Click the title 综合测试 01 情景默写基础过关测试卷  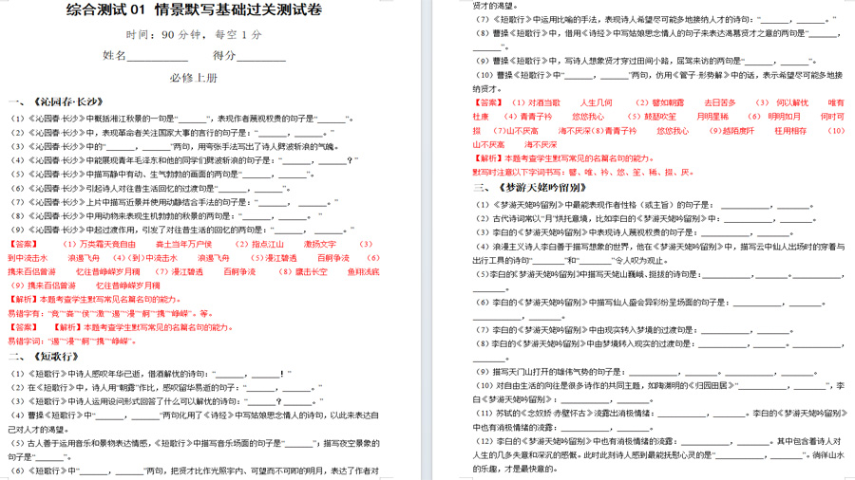pyautogui.click(x=194, y=9)
